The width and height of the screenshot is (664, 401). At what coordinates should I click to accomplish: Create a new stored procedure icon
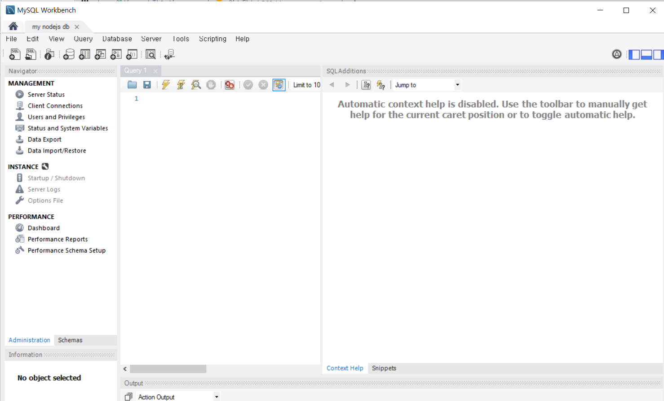[x=116, y=54]
